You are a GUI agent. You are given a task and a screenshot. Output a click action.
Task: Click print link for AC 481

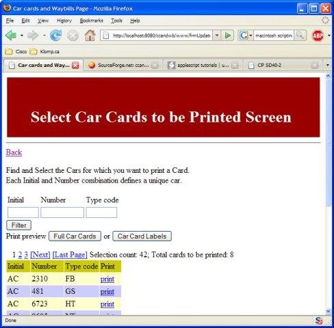coord(107,292)
